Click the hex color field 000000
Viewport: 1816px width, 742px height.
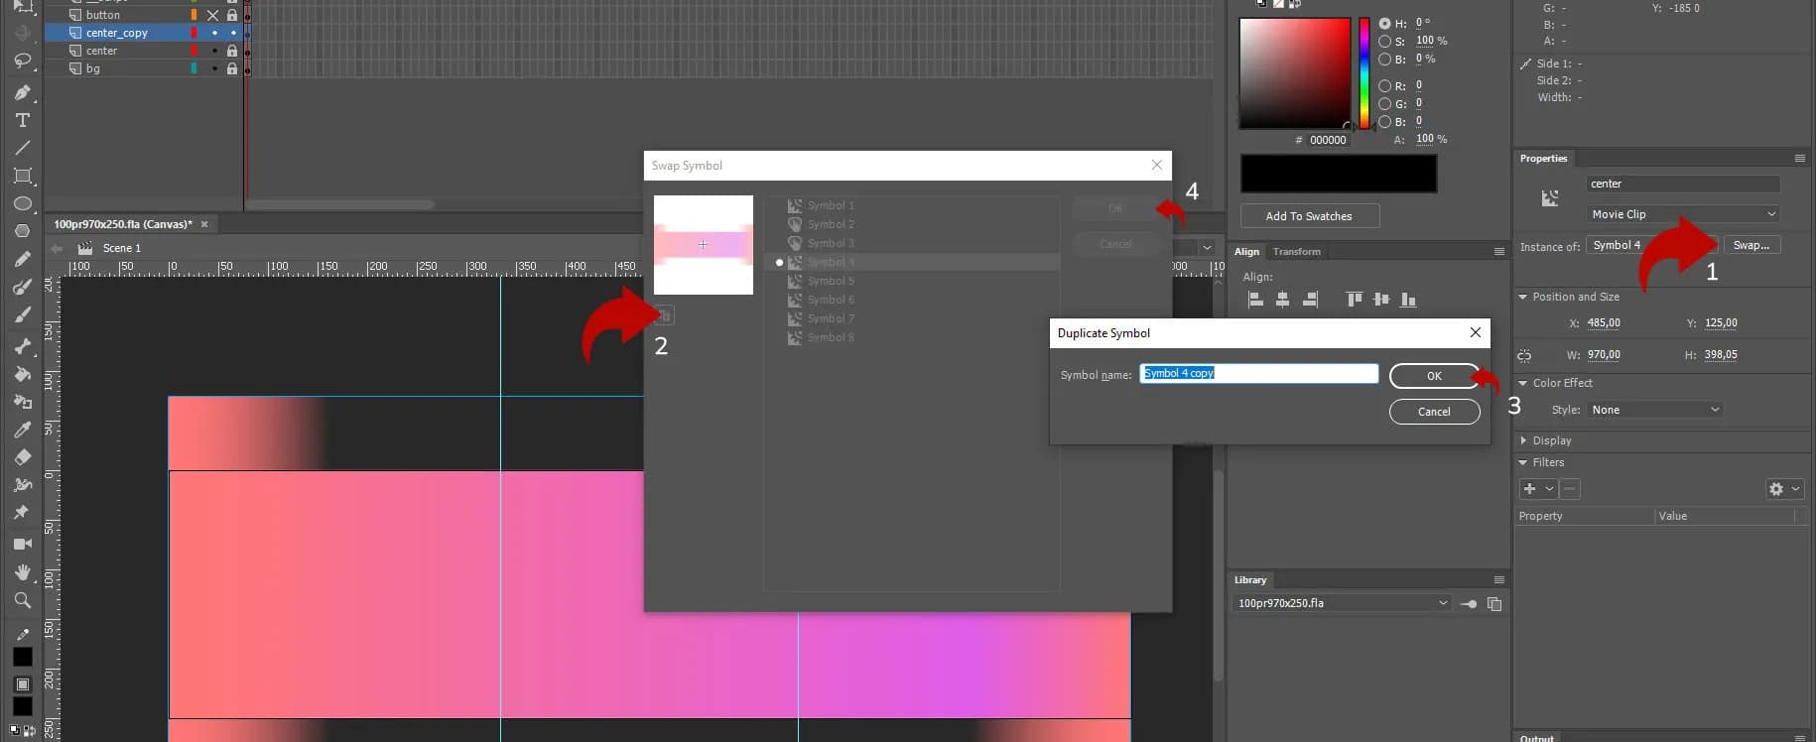tap(1328, 140)
